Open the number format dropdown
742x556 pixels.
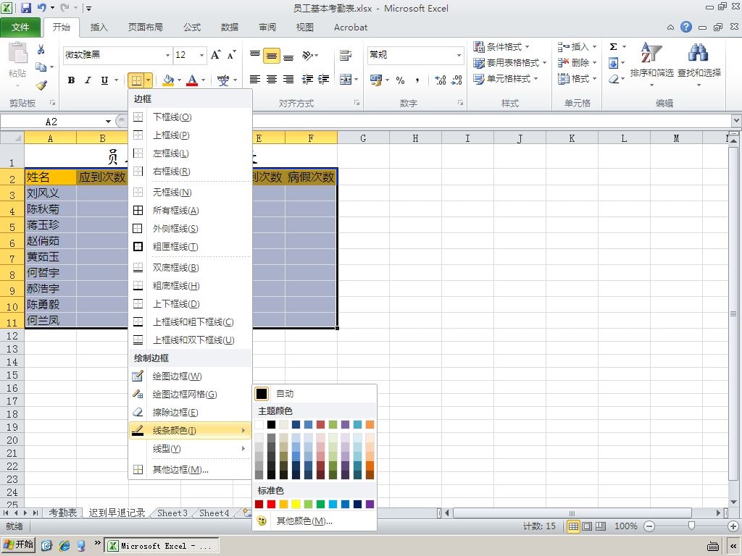(x=459, y=55)
